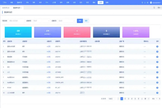The image size is (162, 108).
Task: Go to page 2 in the pagination
Action: pos(125,99)
